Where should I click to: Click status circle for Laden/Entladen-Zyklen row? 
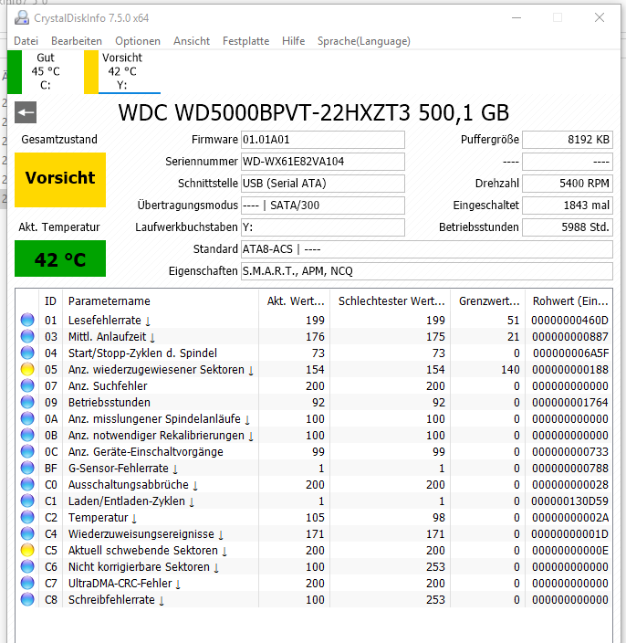pos(27,501)
